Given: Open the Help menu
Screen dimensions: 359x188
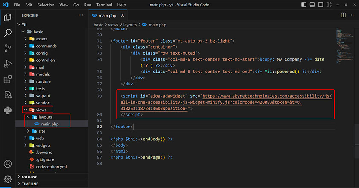Looking at the screenshot, I should [122, 5].
